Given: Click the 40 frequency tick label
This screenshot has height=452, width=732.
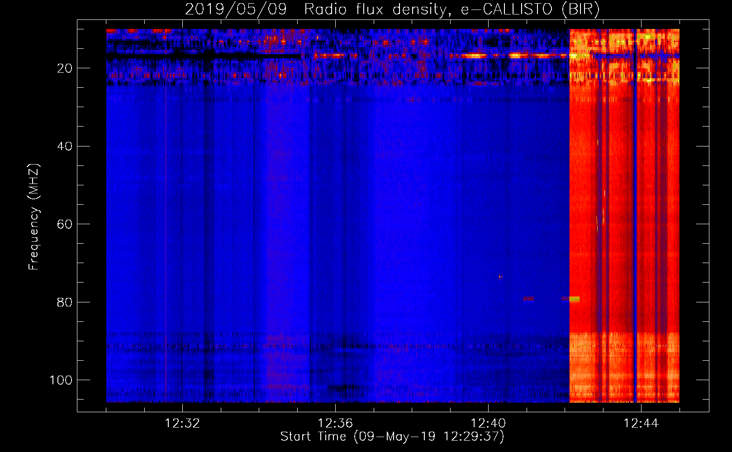Looking at the screenshot, I should coord(65,146).
